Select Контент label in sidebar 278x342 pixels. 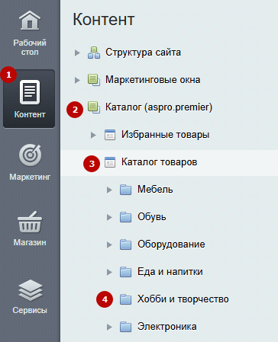[30, 114]
